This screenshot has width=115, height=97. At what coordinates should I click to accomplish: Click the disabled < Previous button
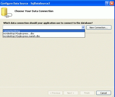(55, 93)
